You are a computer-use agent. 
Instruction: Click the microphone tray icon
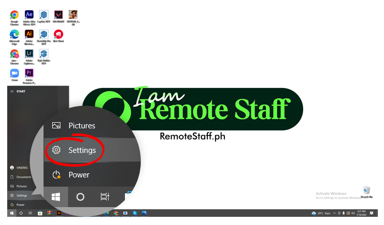click(x=344, y=214)
